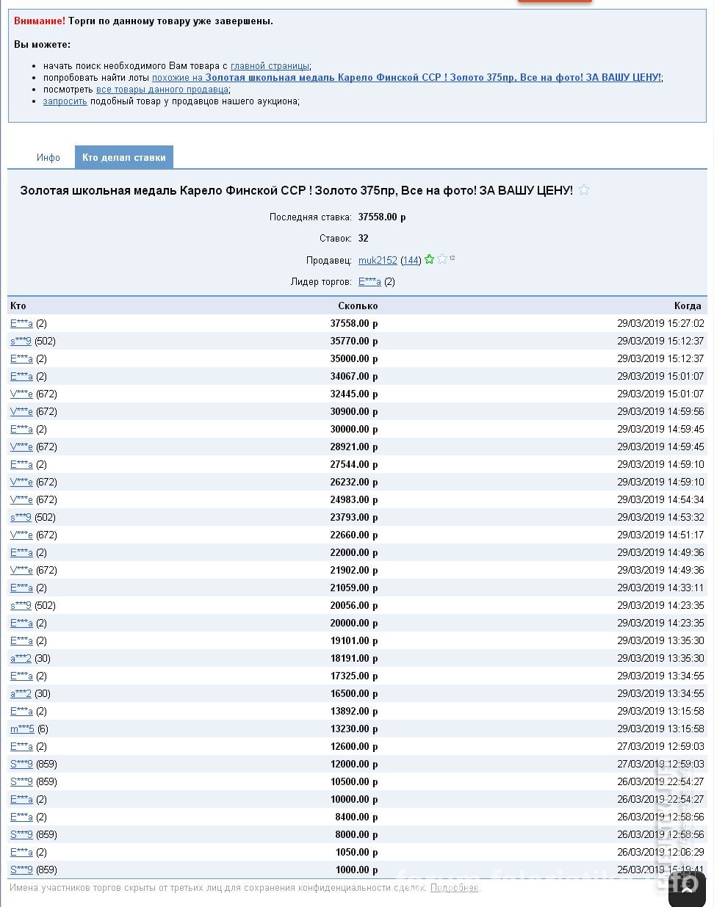Select amount 28921.00 р
This screenshot has width=714, height=907.
[354, 447]
